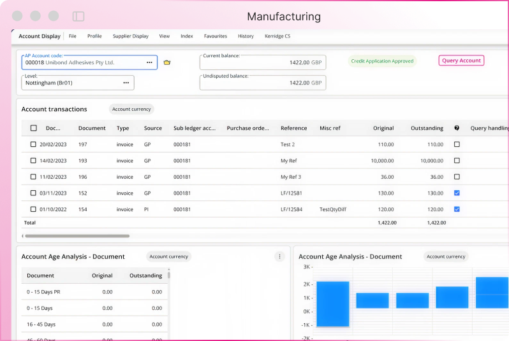Sort by the Reference column header
The height and width of the screenshot is (341, 509).
point(294,129)
